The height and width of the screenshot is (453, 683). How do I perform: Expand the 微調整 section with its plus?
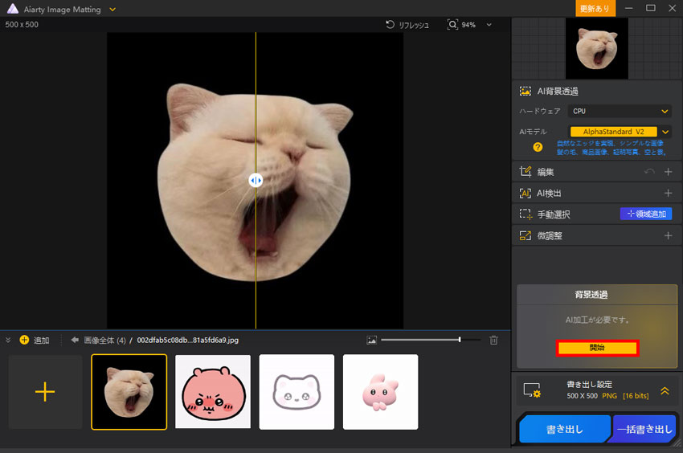coord(669,235)
